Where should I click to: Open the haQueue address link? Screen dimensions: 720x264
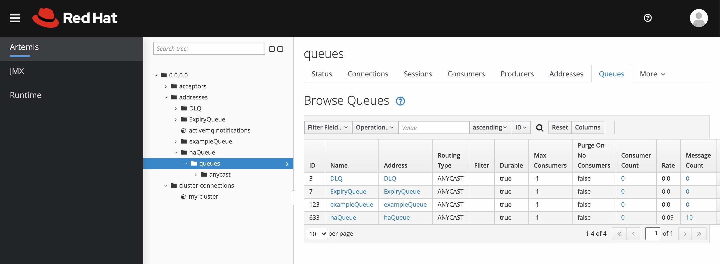coord(397,218)
